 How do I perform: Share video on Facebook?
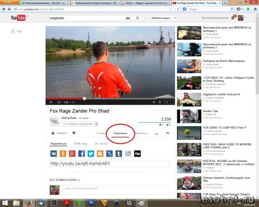[x=81, y=154]
